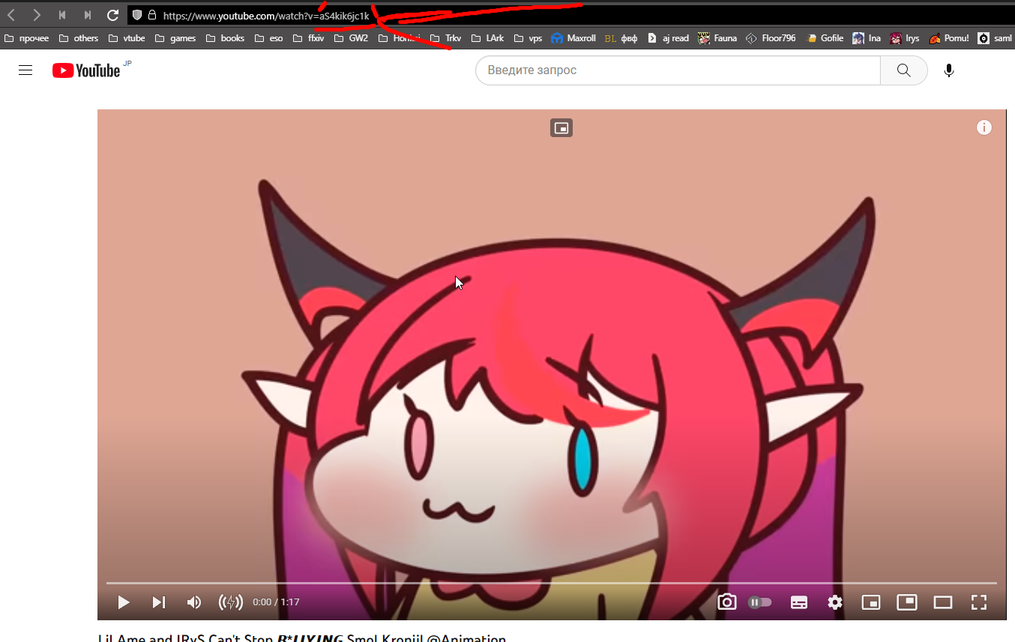This screenshot has height=642, width=1015.
Task: Open the 'vtube' bookmarks folder
Action: [127, 38]
